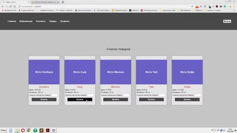Click the Фото Молоко product image
Image resolution: width=237 pixels, height=133 pixels.
[x=116, y=72]
